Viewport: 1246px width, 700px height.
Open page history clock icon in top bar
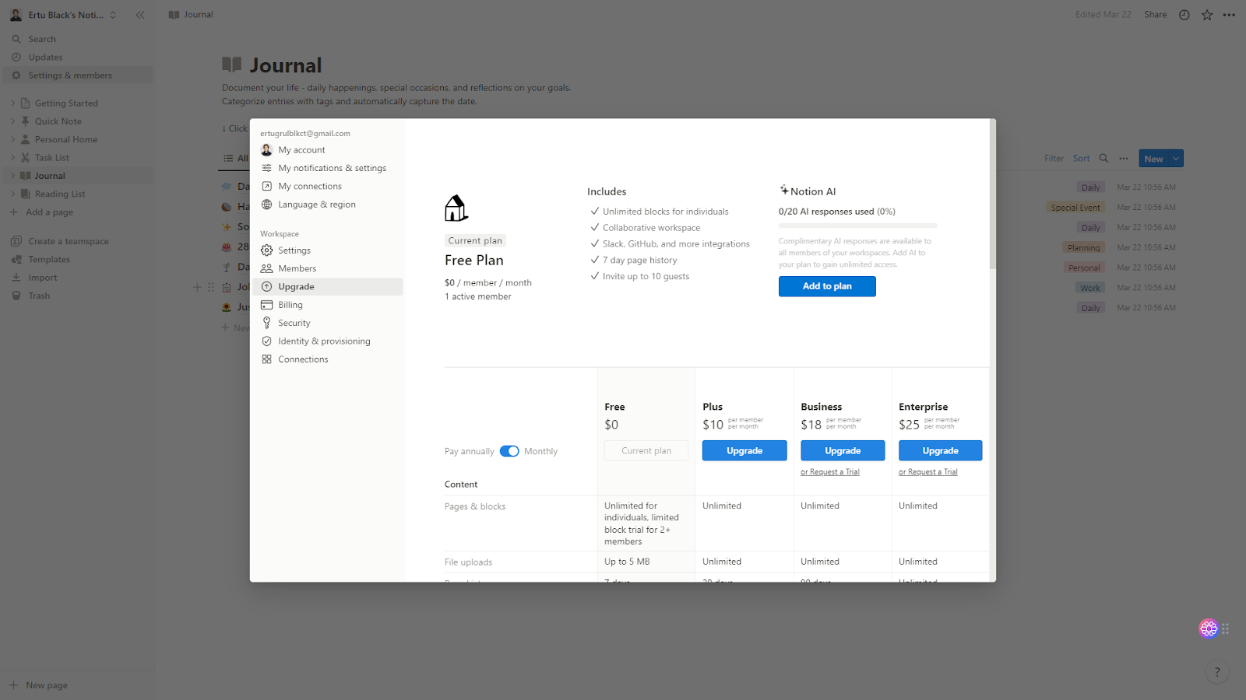(x=1184, y=15)
